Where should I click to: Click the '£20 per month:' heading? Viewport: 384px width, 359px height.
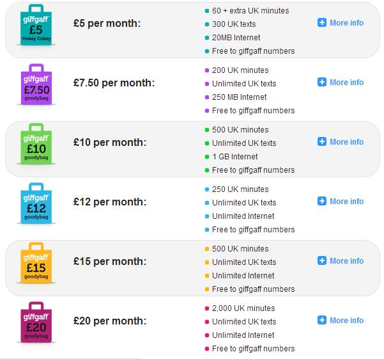[x=110, y=321]
